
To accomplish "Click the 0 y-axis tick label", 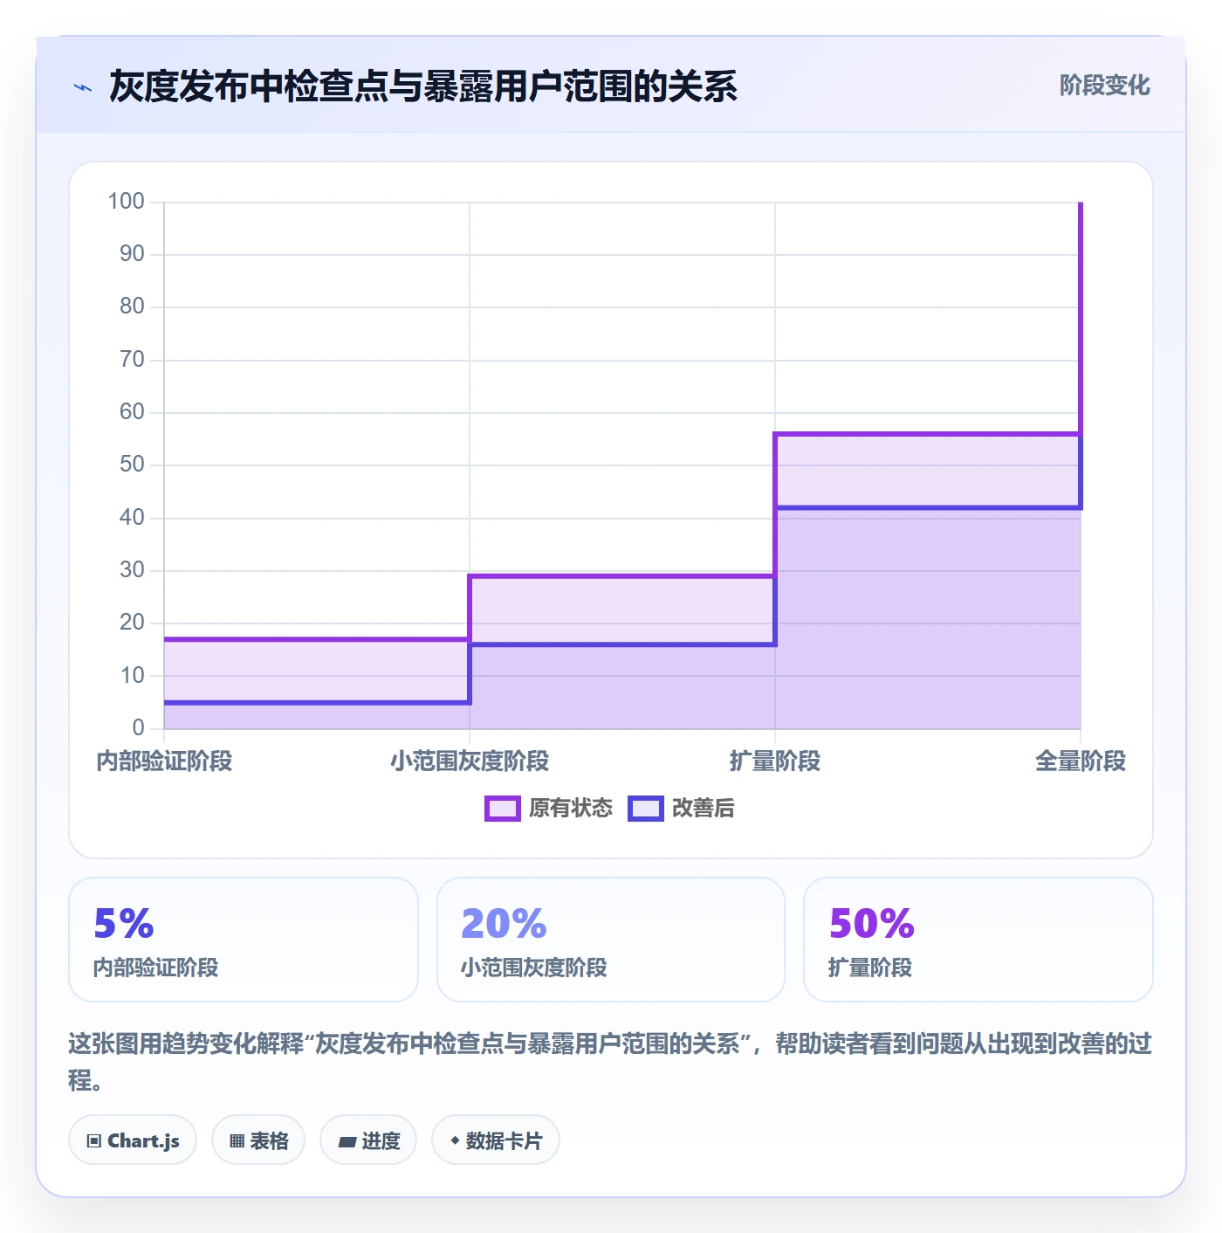I will tap(138, 728).
